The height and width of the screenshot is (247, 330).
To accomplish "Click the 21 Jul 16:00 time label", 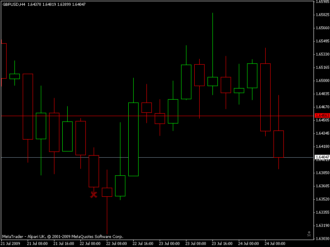I will click(64, 244).
